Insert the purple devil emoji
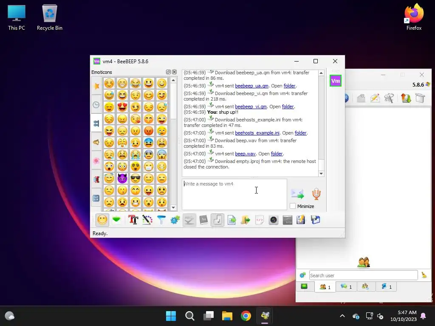Viewport: 435px width, 326px height. click(122, 178)
